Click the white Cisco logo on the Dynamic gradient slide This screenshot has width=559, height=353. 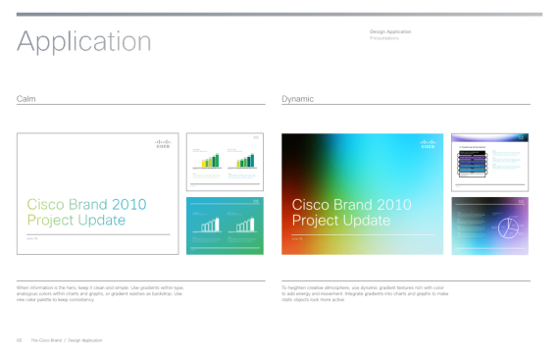coord(428,144)
